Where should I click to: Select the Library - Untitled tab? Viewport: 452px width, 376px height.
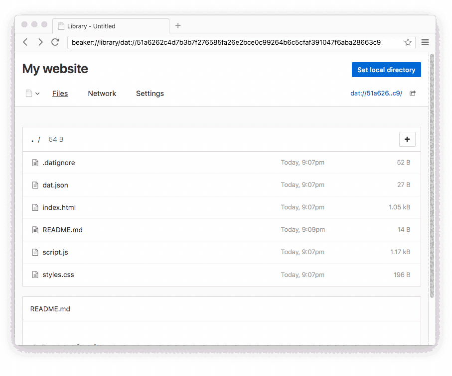(111, 26)
